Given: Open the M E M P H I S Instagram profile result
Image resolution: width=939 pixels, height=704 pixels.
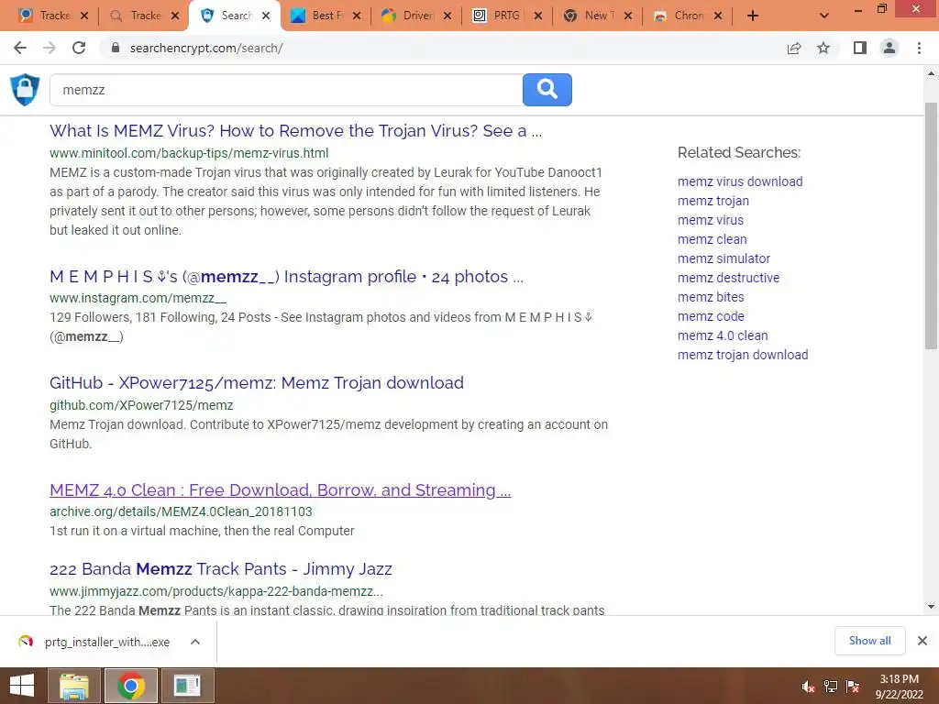Looking at the screenshot, I should (x=286, y=277).
